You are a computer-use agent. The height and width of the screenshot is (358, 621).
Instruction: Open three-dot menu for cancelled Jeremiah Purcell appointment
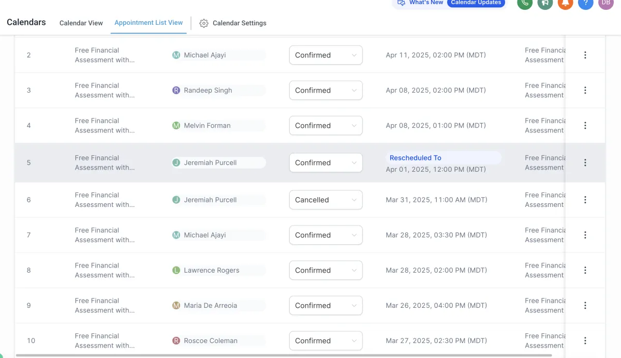pos(585,200)
